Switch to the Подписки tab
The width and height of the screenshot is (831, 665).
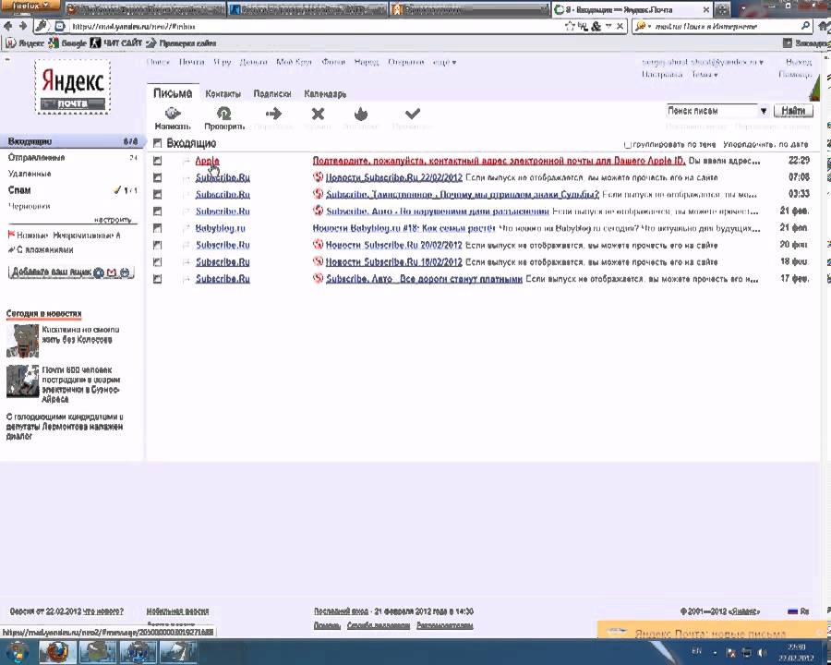[271, 94]
